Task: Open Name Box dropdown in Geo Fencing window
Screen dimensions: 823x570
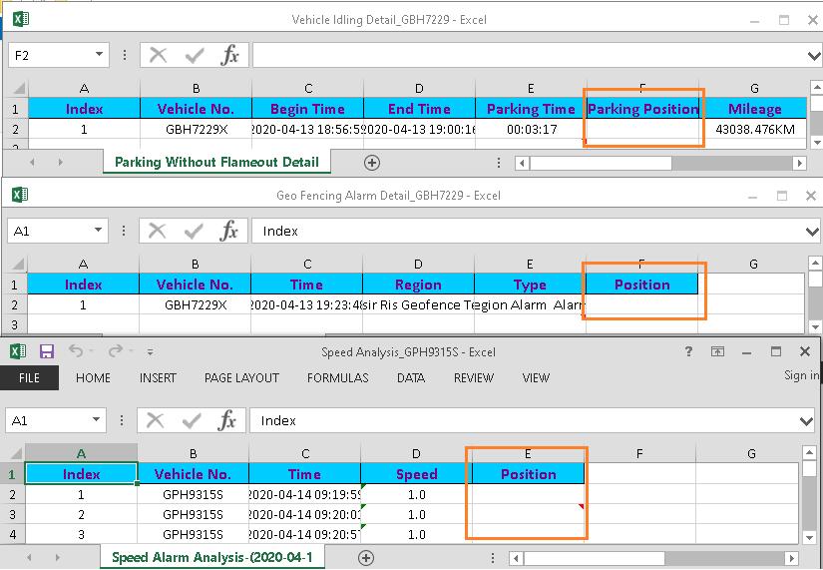Action: [x=98, y=231]
